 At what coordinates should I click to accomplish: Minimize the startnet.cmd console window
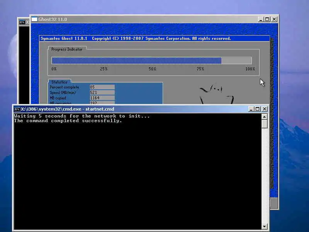tap(251, 109)
